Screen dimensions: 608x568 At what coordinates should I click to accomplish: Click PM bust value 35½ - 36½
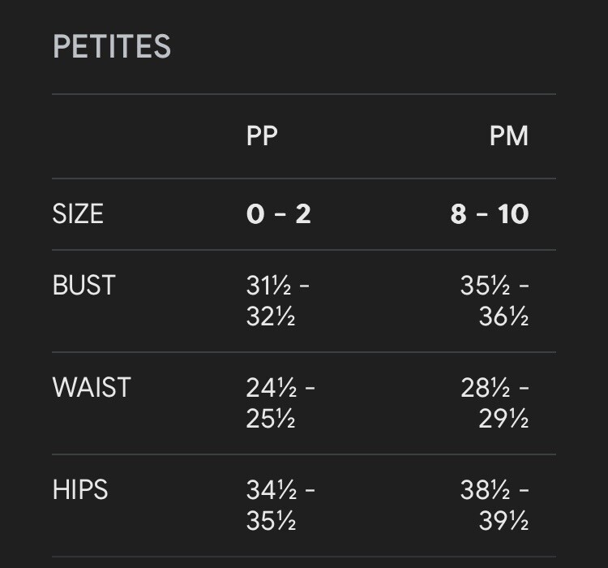click(x=495, y=300)
